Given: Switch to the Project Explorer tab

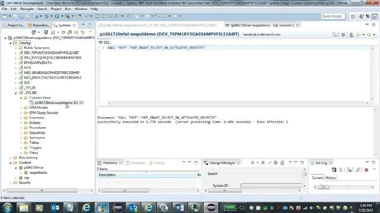Looking at the screenshot, I should coord(14,25).
